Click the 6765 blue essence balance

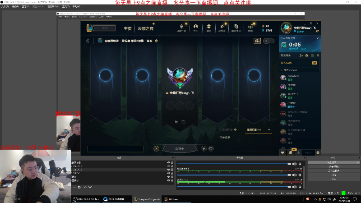(x=267, y=30)
